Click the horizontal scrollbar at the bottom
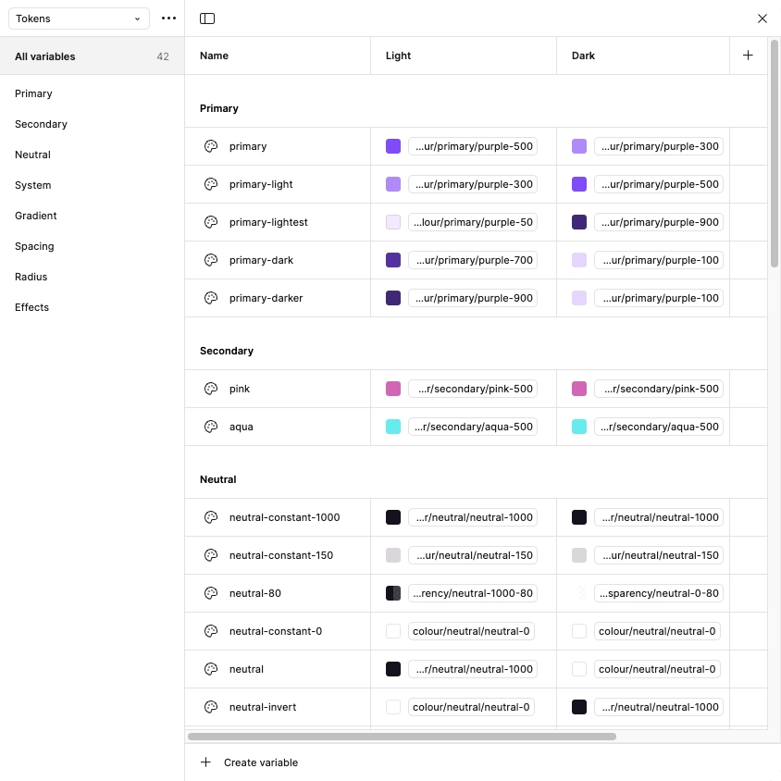The width and height of the screenshot is (781, 781). tap(402, 737)
